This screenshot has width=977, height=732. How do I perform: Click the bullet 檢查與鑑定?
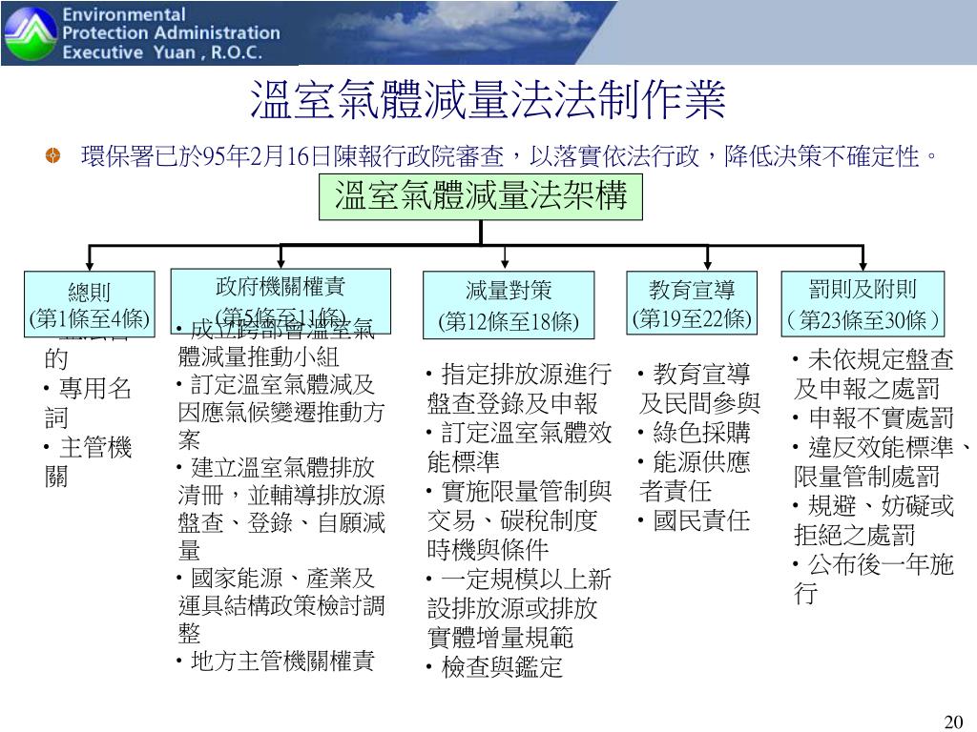pyautogui.click(x=495, y=667)
